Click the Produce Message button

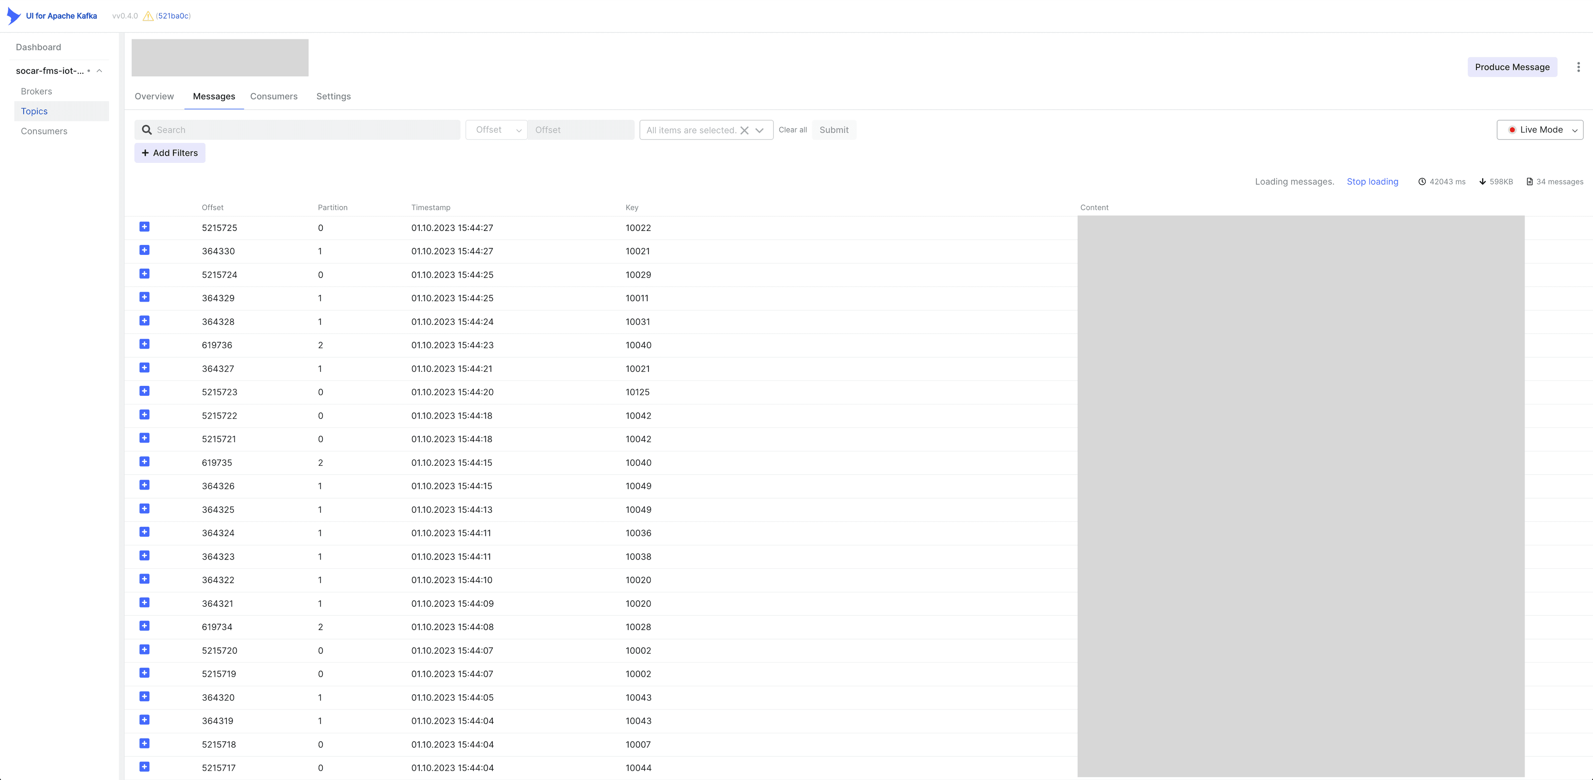(1512, 67)
